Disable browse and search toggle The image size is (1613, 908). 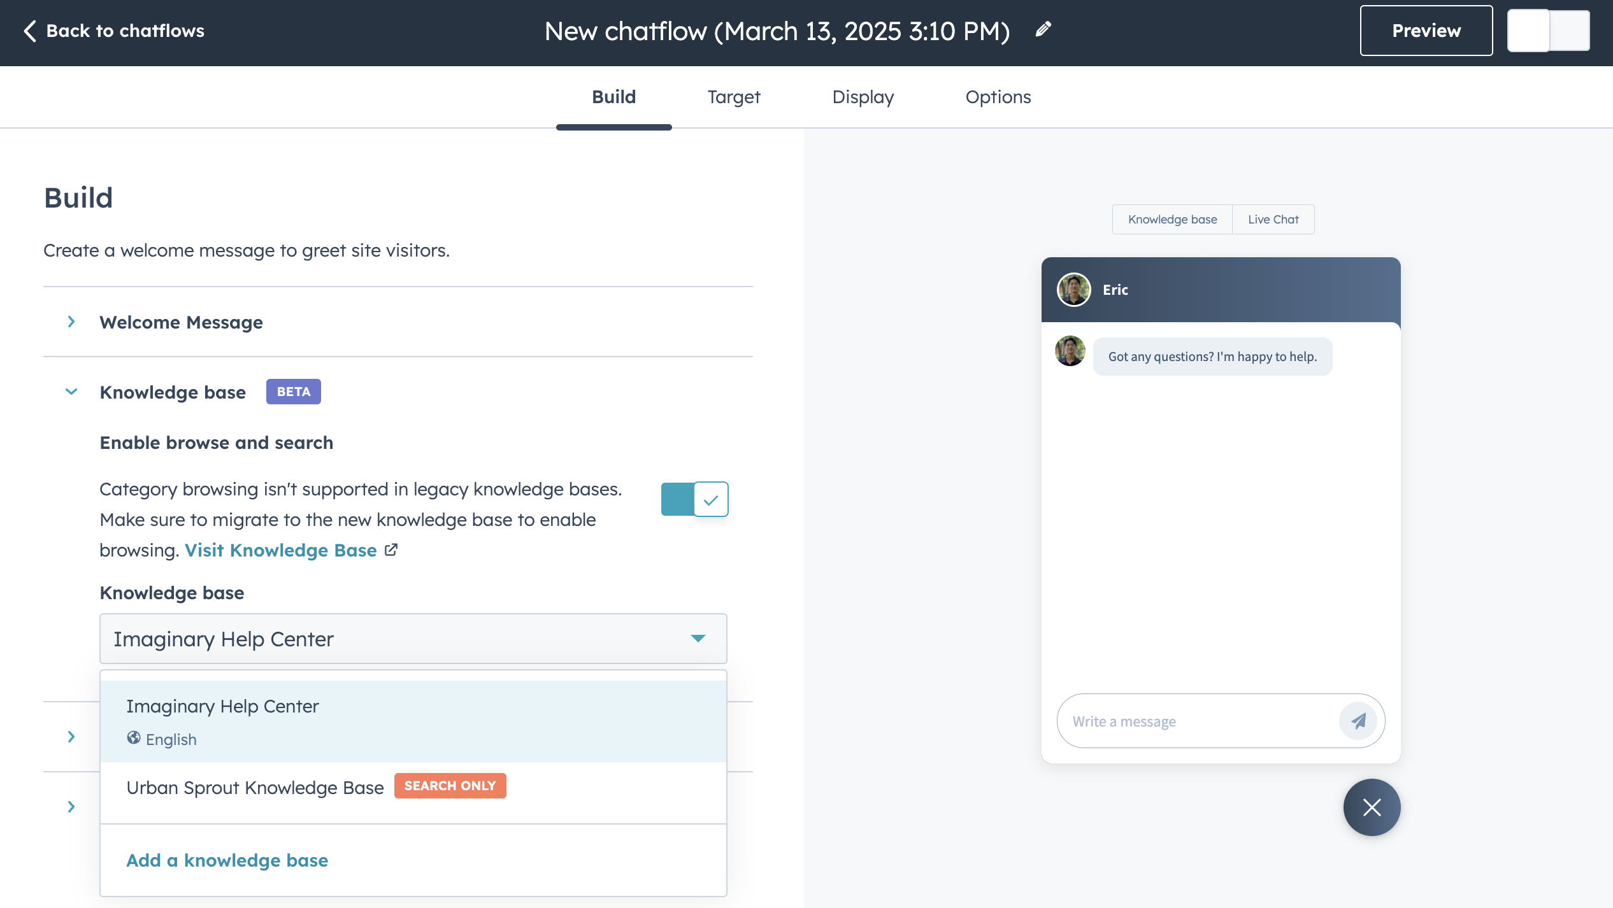point(694,499)
